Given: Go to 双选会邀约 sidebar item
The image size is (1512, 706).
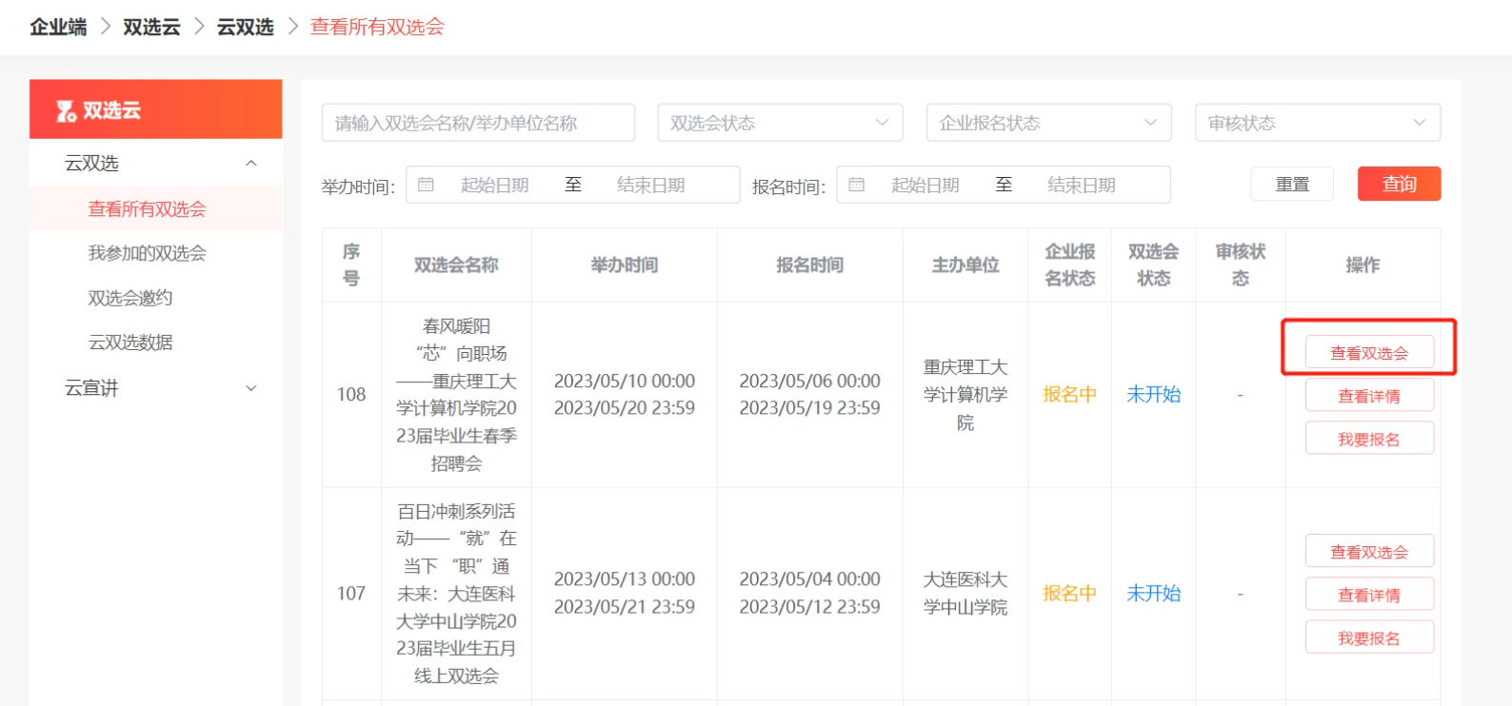Looking at the screenshot, I should click(x=130, y=298).
